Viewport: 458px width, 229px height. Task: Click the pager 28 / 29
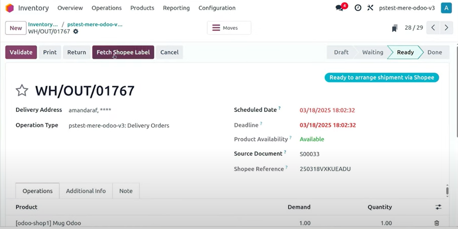[414, 28]
